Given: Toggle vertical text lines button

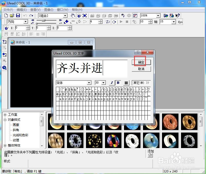Looking at the screenshot, I should 126,83.
